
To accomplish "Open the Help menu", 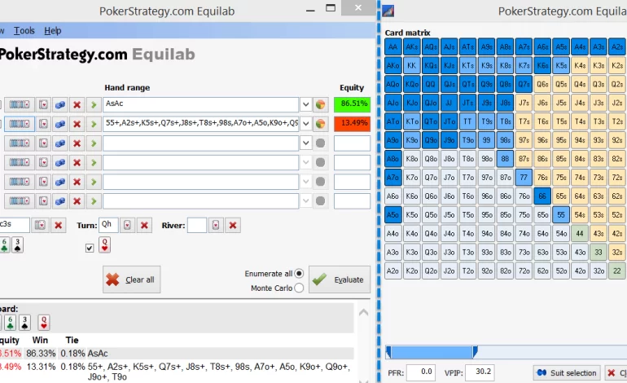I will (52, 31).
